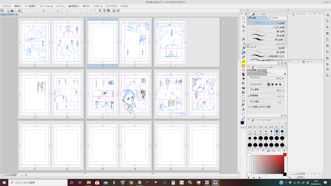331x186 pixels.
Task: Open Microsoft Edge from the taskbar
Action: tap(165, 182)
